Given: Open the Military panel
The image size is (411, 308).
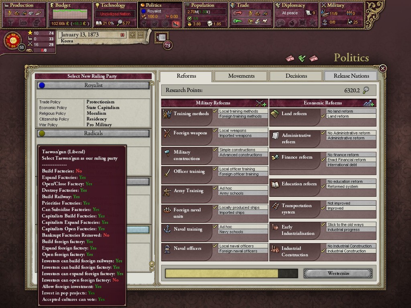Looking at the screenshot, I should click(x=342, y=15).
